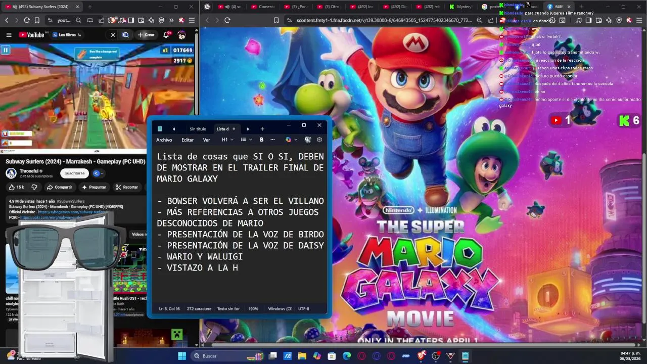
Task: Click the YouTube logo
Action: (x=31, y=35)
